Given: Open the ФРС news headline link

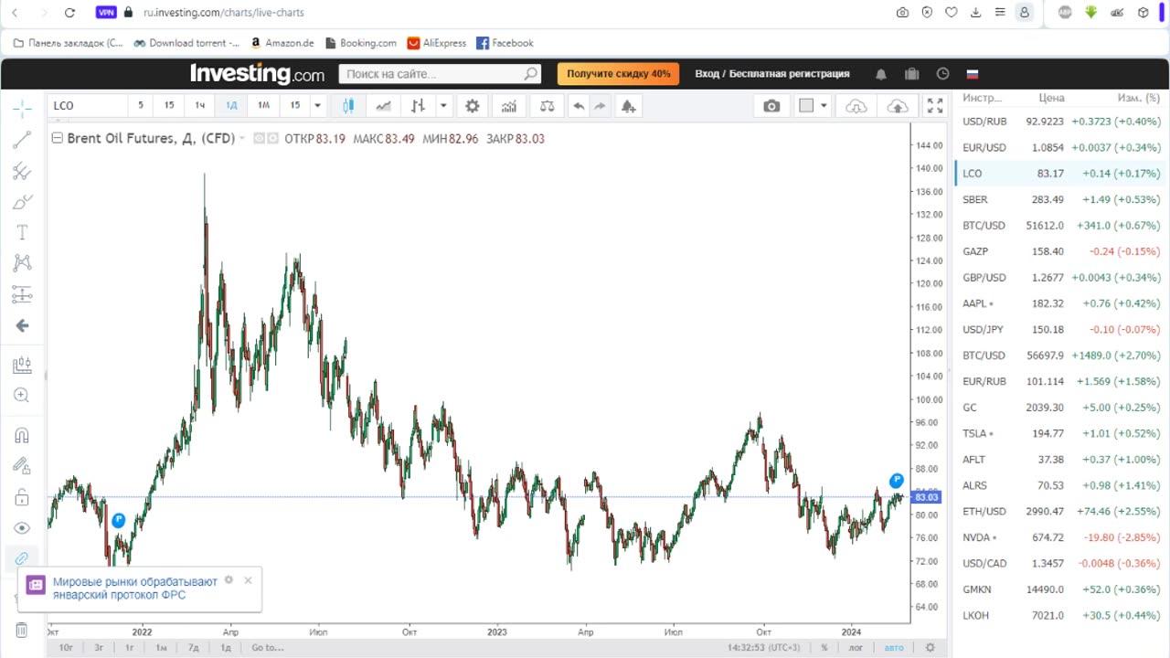Looking at the screenshot, I should coord(135,589).
